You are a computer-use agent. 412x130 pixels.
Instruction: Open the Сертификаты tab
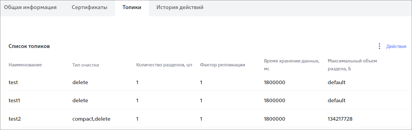pyautogui.click(x=89, y=8)
